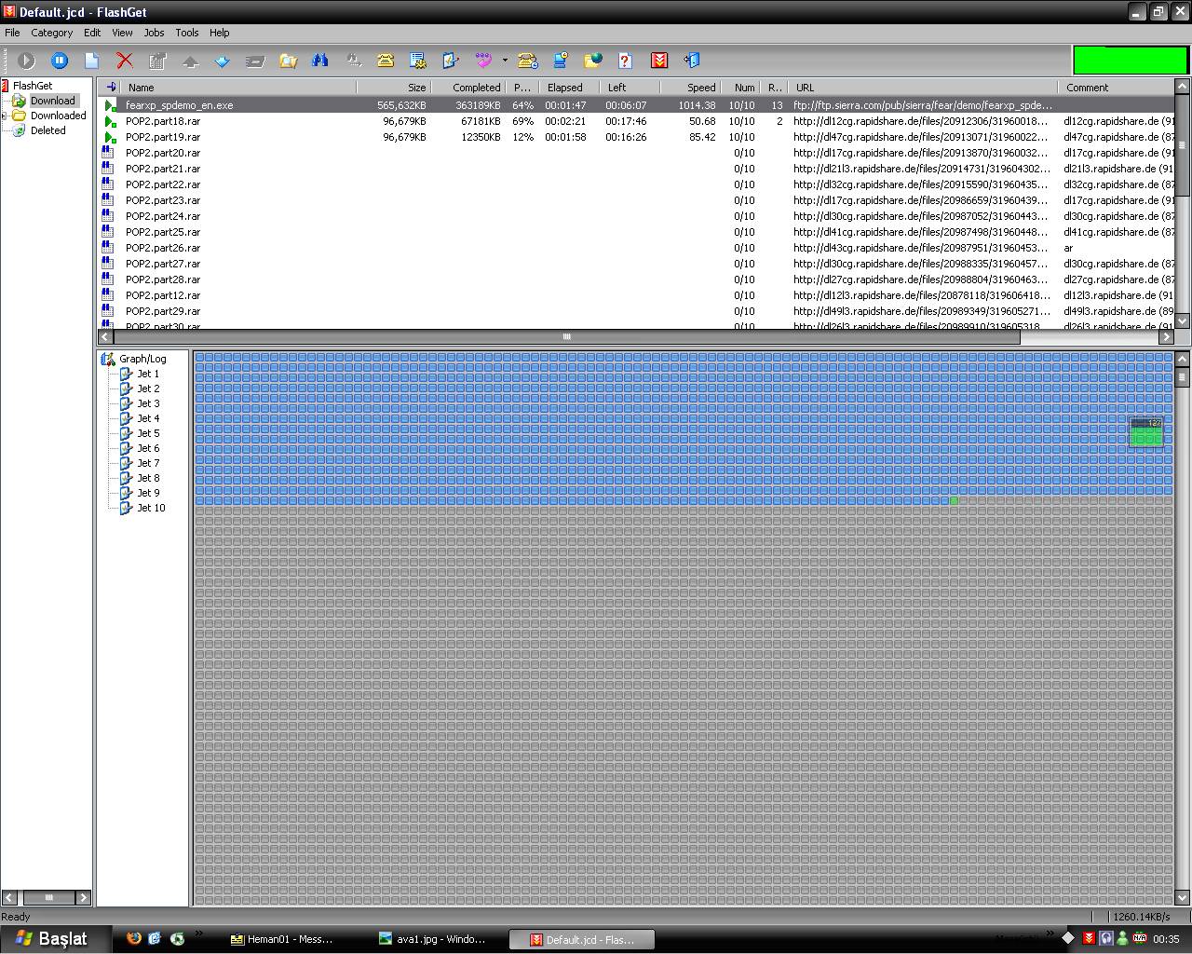Open the Category menu
This screenshot has height=954, width=1192.
[x=51, y=33]
